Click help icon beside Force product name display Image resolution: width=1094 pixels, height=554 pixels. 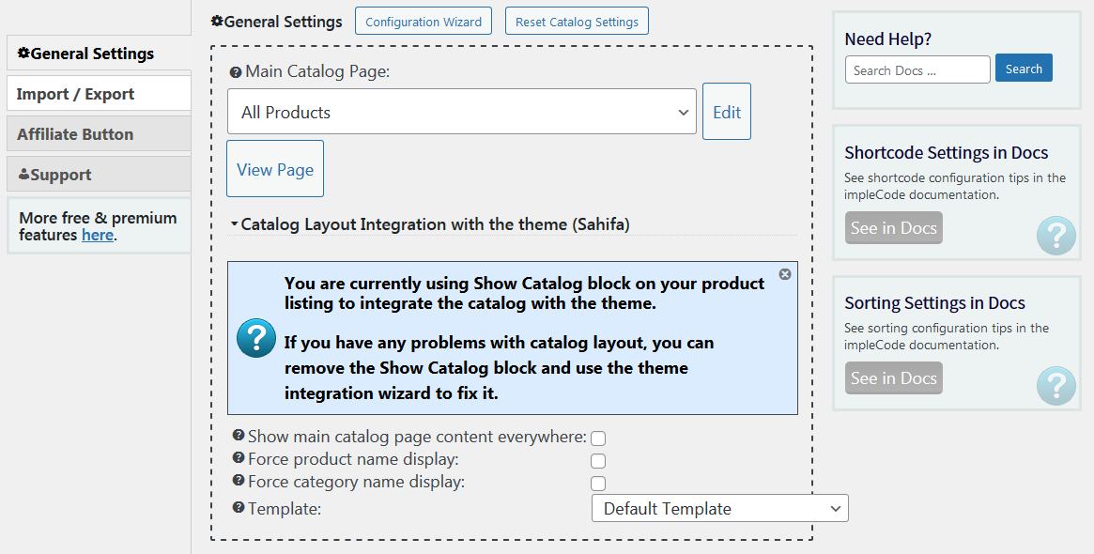coord(239,457)
